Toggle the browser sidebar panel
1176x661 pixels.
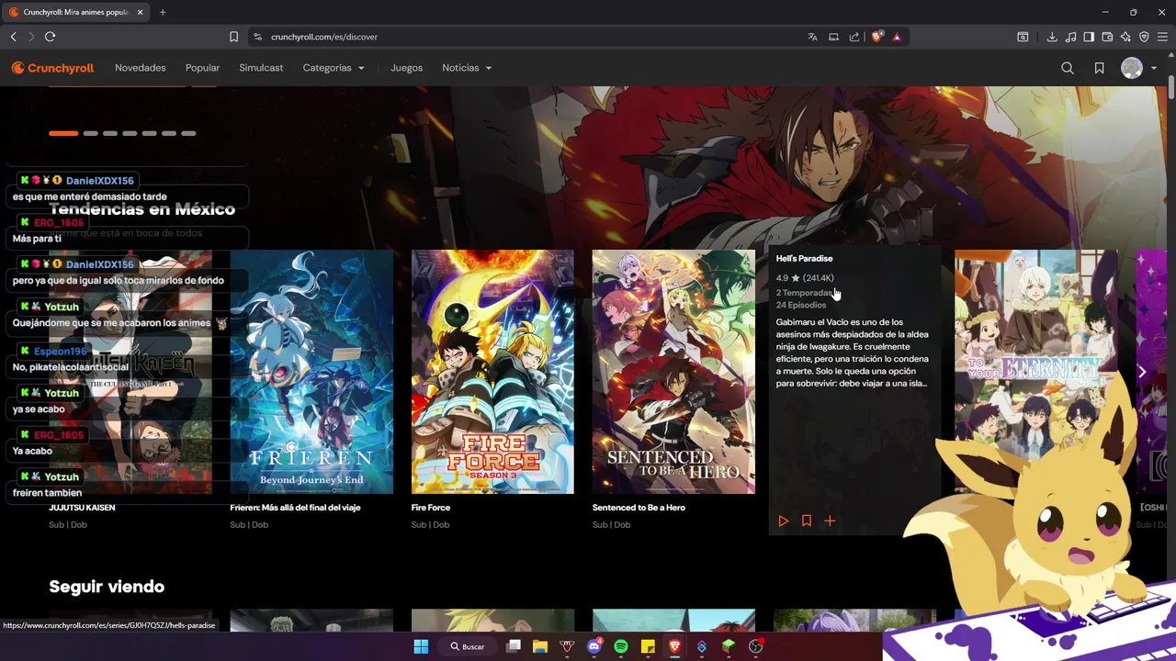pos(1089,37)
